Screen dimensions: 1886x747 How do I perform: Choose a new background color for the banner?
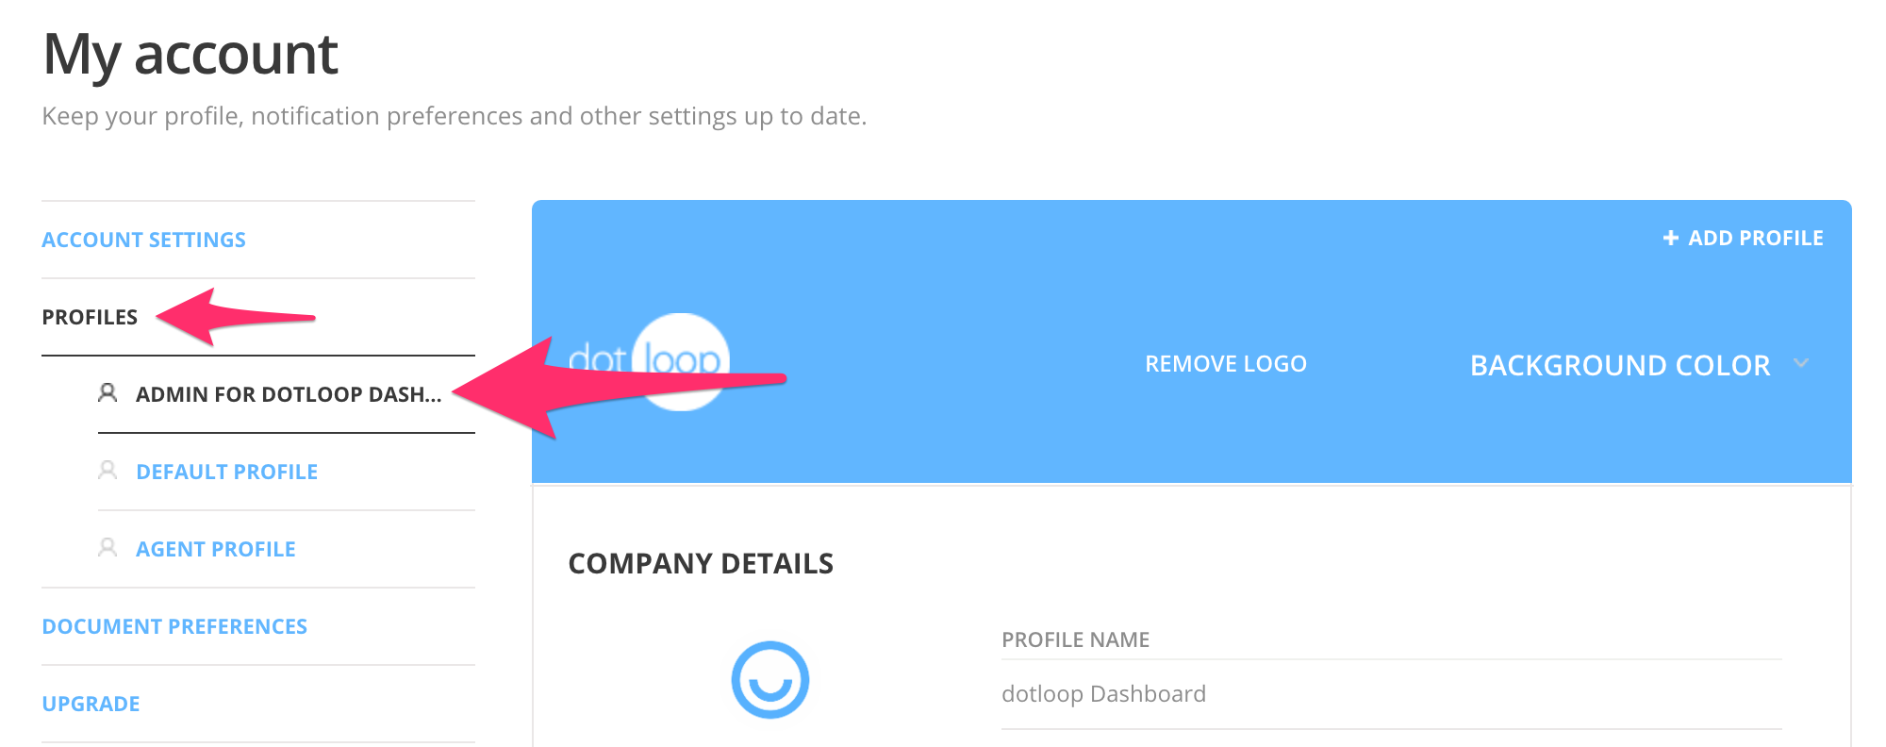click(1620, 365)
